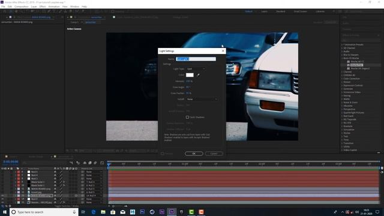Click the Cone Feather value

tap(188, 94)
